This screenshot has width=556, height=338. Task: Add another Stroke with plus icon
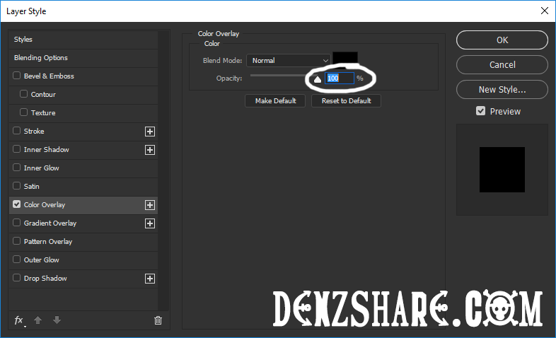(x=150, y=132)
